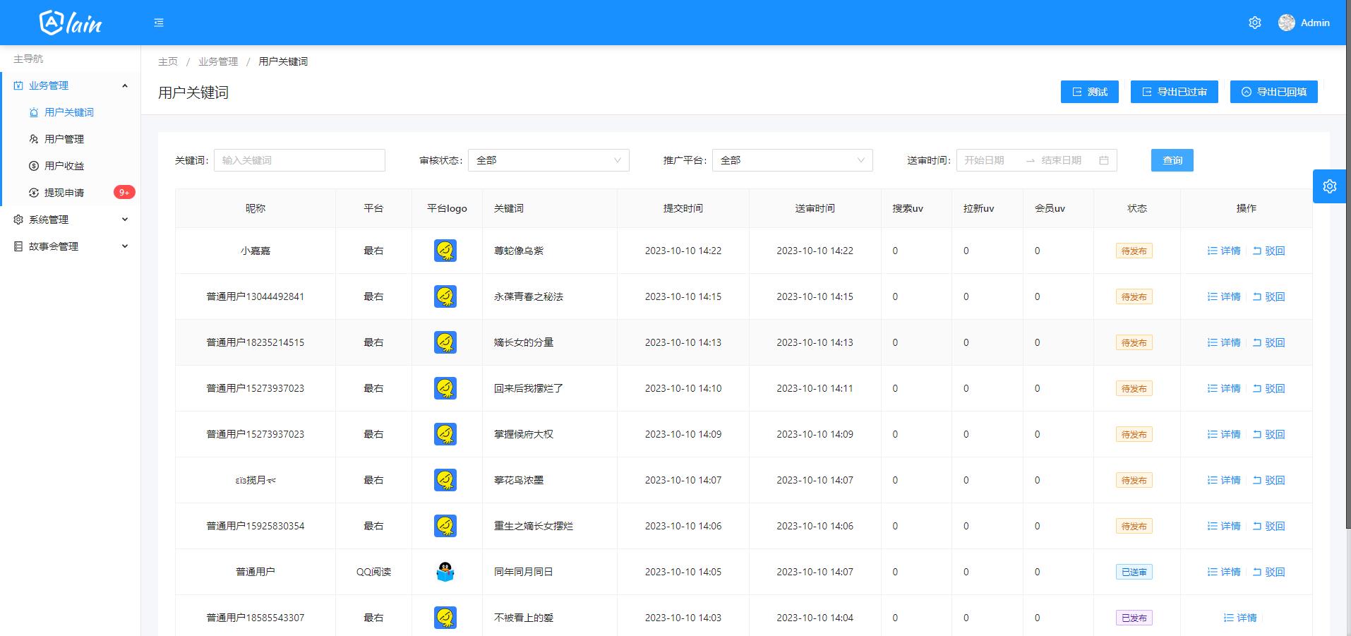Click the 业务管理 sidebar icon
Image resolution: width=1351 pixels, height=636 pixels.
[18, 85]
